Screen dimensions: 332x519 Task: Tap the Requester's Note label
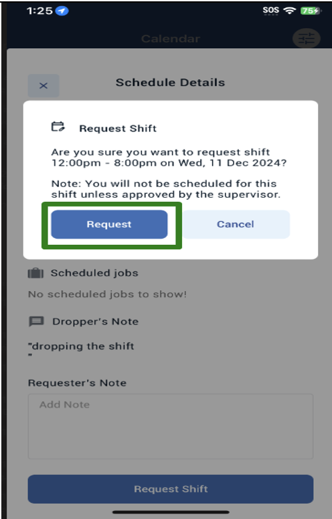pos(77,383)
